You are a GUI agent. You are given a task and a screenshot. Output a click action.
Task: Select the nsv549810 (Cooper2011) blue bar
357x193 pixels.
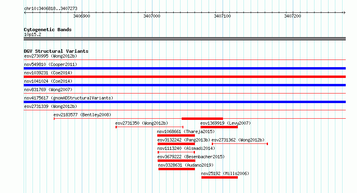tap(185, 68)
